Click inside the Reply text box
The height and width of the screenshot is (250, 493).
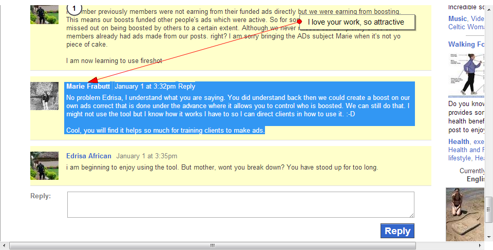point(240,205)
